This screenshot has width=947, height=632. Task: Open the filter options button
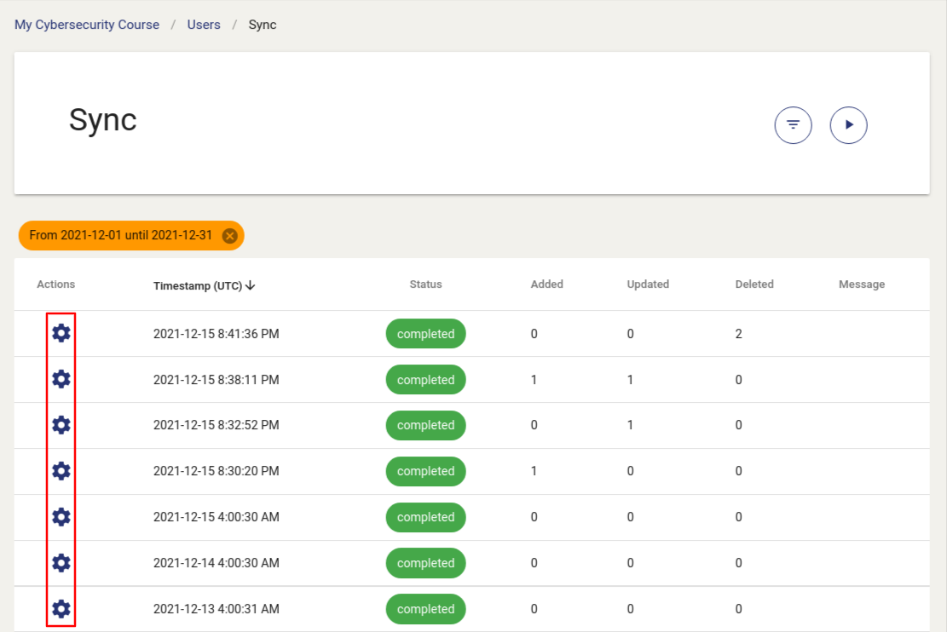coord(793,125)
